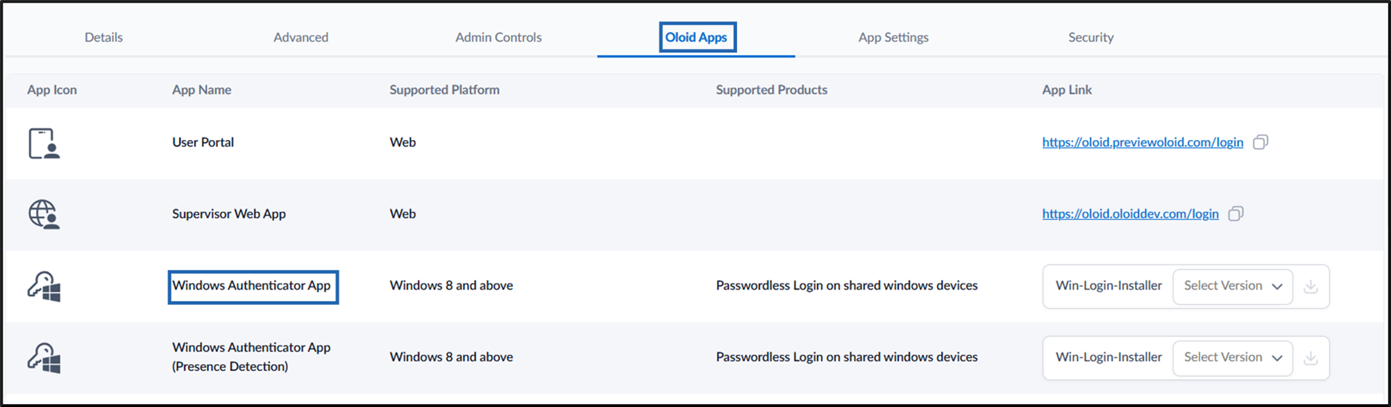Screen dimensions: 1391x407
Task: Click Web platform in User Portal row
Action: 403,142
